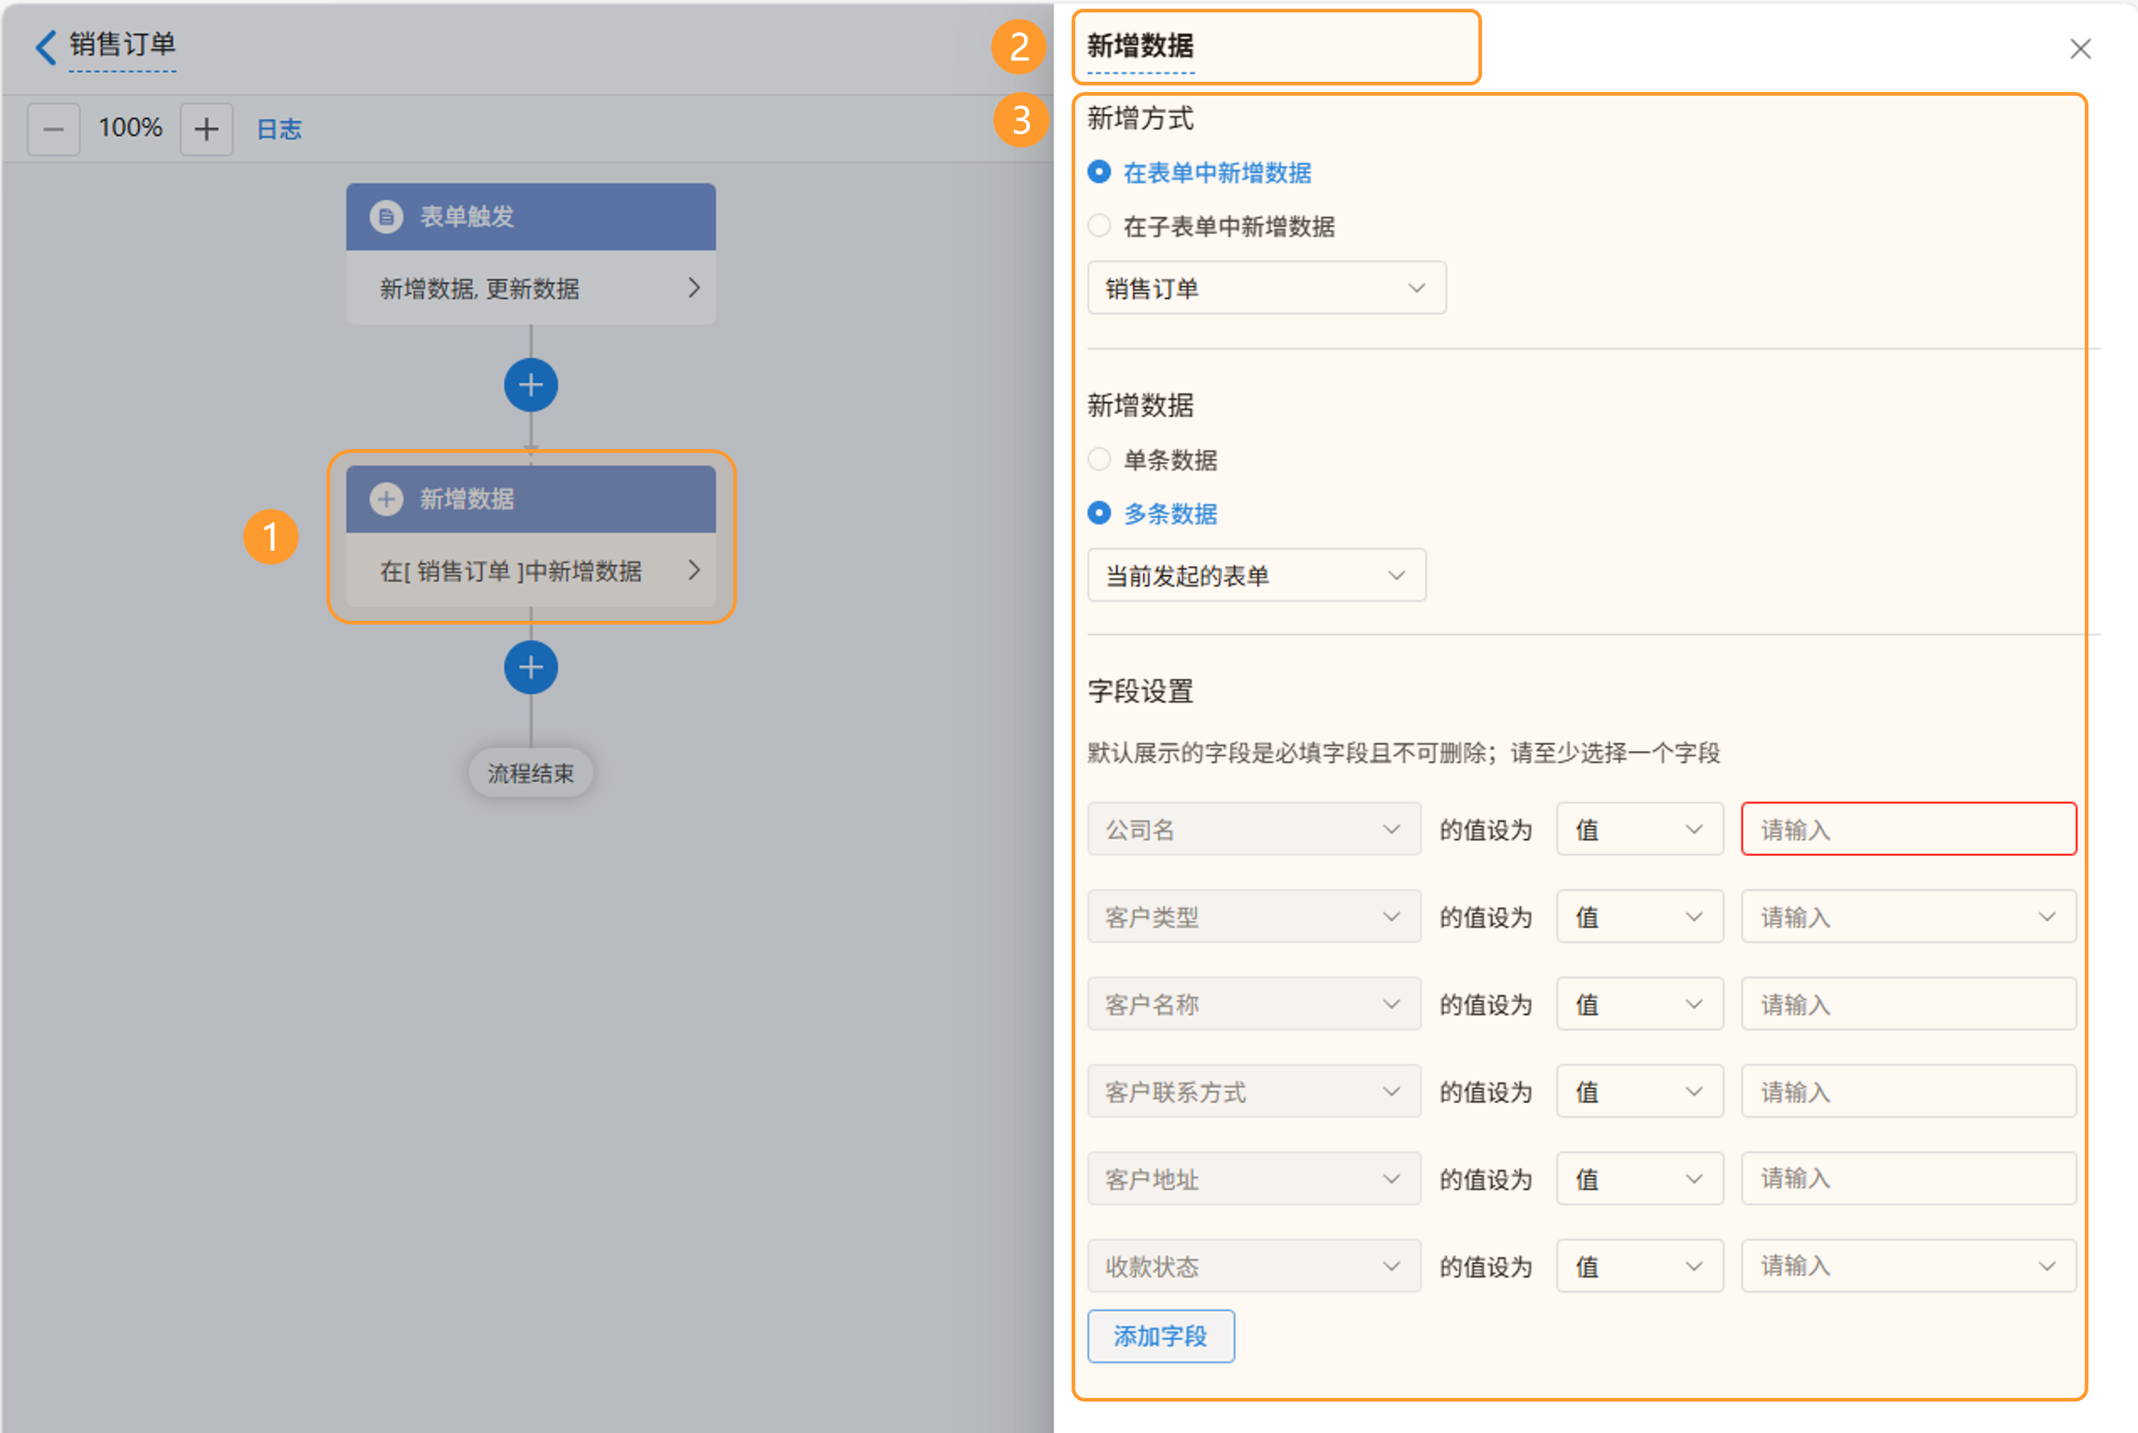The image size is (2138, 1433).
Task: Click the 表单触发 node header icon
Action: (x=386, y=217)
